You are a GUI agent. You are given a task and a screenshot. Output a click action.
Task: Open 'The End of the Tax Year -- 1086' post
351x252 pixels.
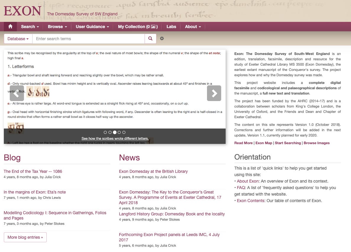[x=33, y=171]
